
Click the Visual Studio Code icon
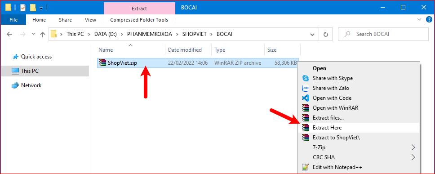tap(306, 98)
